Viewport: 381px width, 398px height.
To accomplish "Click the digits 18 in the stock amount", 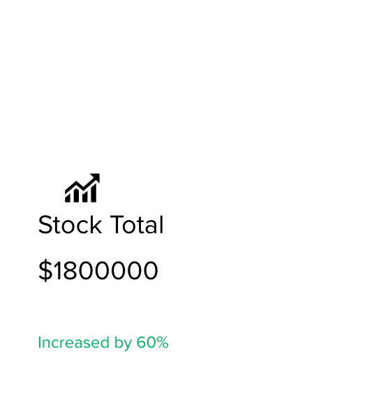I will click(66, 271).
